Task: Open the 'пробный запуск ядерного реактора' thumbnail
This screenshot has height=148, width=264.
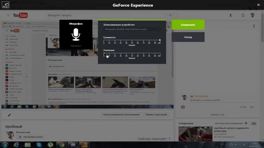Action: 195,134
